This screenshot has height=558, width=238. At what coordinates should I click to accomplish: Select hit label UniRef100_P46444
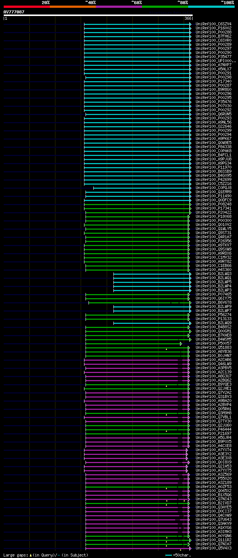tap(213, 429)
